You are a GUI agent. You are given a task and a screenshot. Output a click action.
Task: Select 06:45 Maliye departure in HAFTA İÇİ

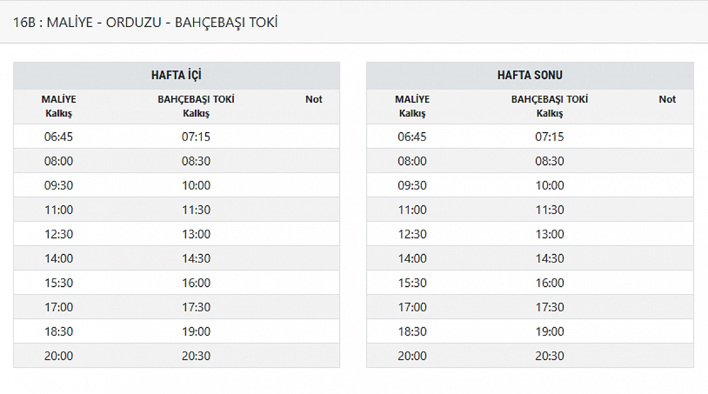[59, 137]
